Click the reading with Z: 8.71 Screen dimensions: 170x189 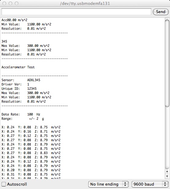[x=31, y=131]
